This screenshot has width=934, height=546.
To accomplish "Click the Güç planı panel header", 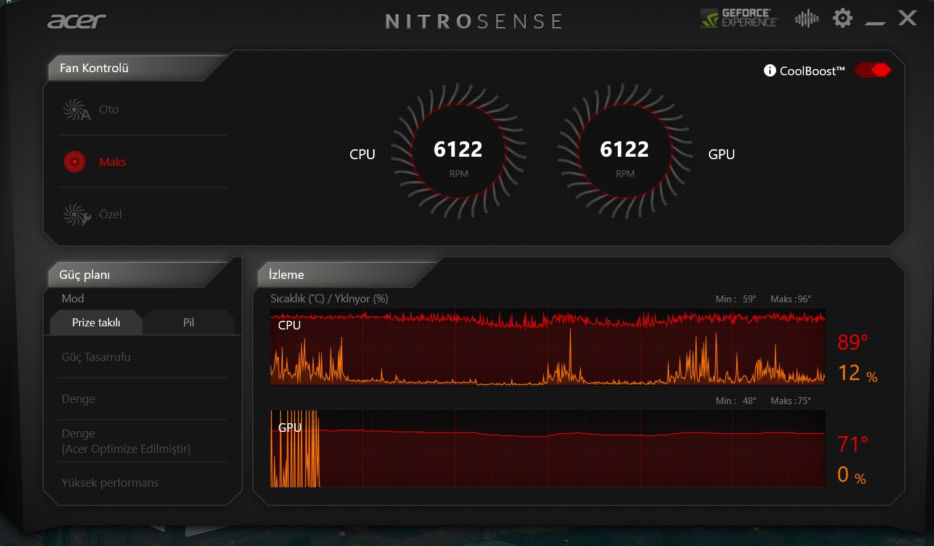I will coord(84,275).
